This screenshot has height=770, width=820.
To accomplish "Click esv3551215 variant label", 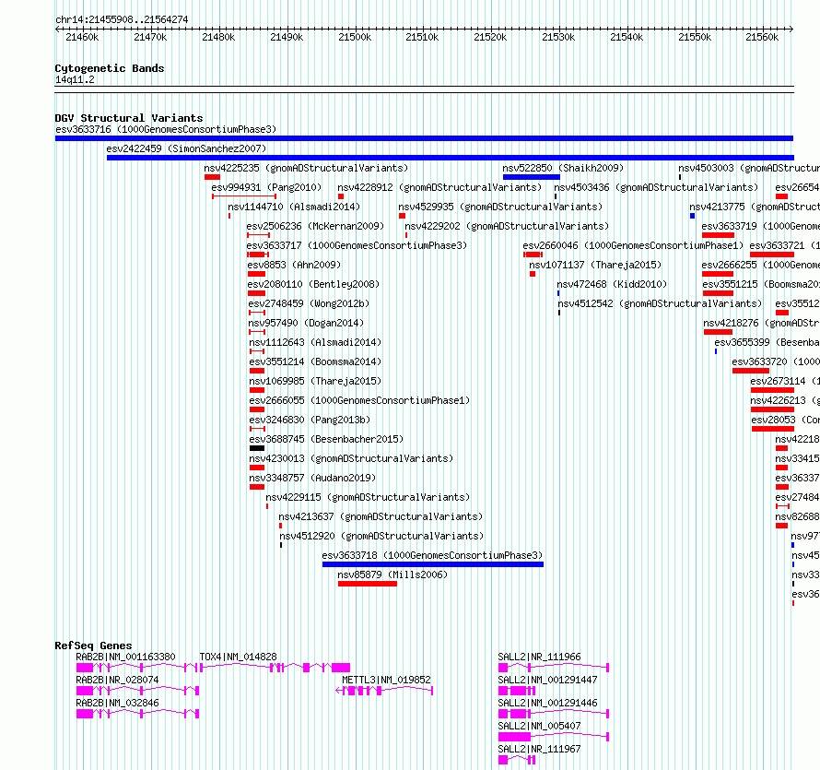I will pos(761,284).
